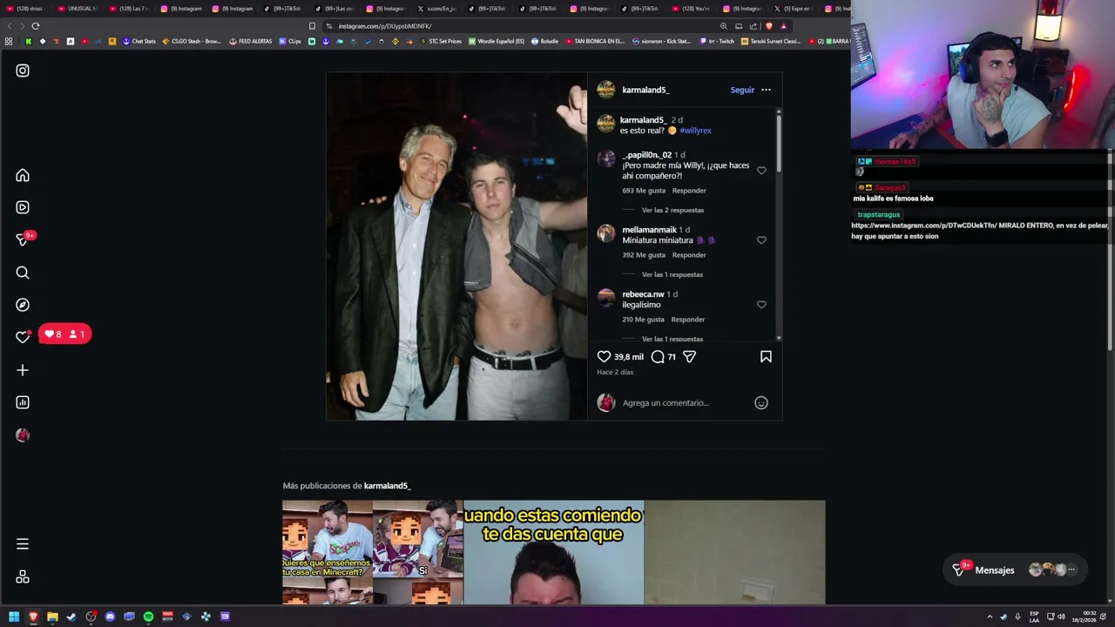Expand Ver las 2 respuestas
Viewport: 1115px width, 627px height.
(672, 210)
